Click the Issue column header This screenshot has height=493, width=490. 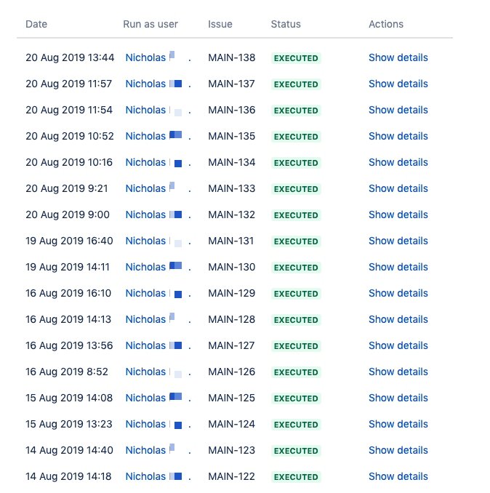[x=220, y=24]
